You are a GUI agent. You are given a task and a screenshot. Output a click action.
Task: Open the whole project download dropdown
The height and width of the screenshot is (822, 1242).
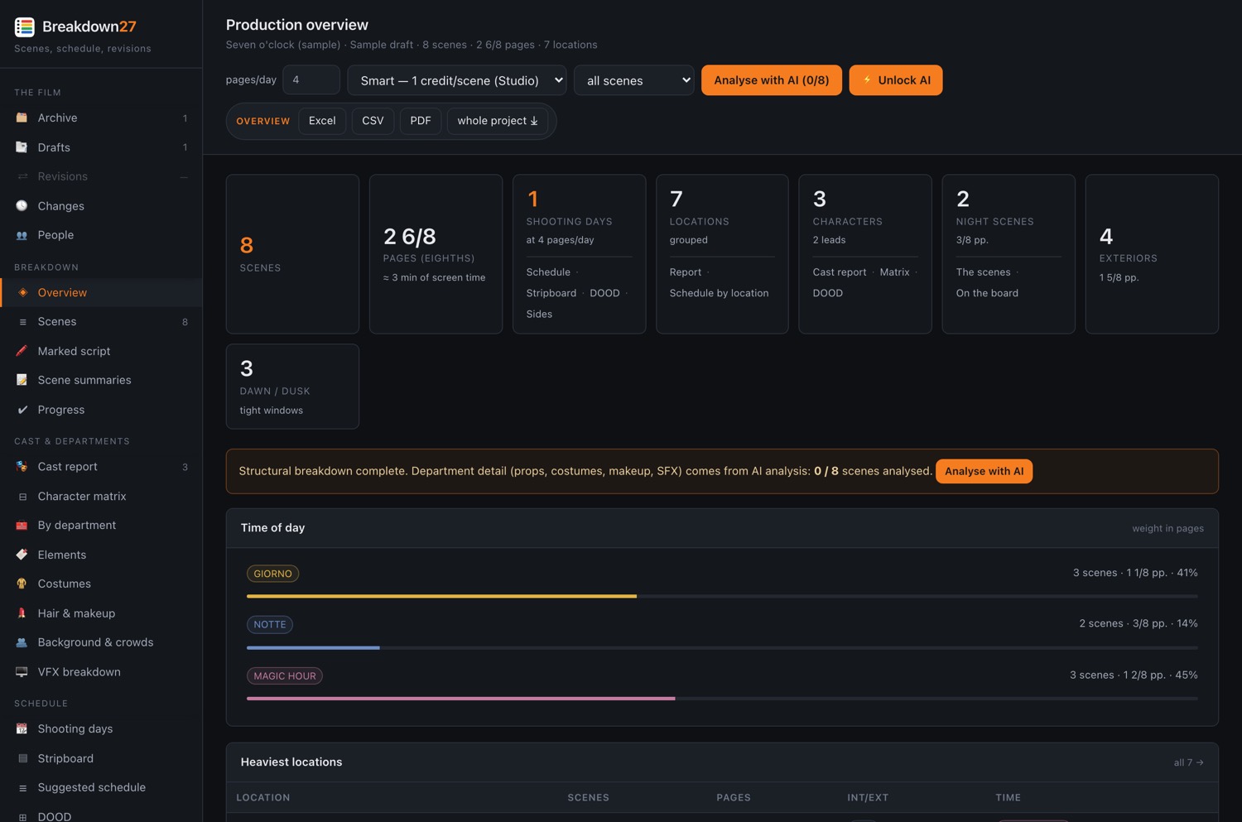[x=498, y=121]
